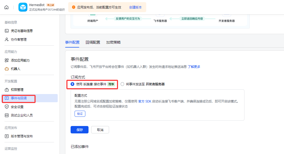The height and width of the screenshot is (154, 284).
Task: Select 将事件发送至开发者服务器 radio option
Action: coord(122,84)
